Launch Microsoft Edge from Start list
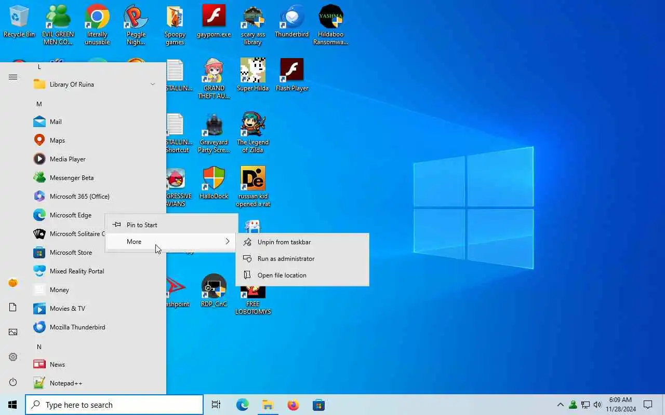This screenshot has height=415, width=665. pyautogui.click(x=68, y=215)
